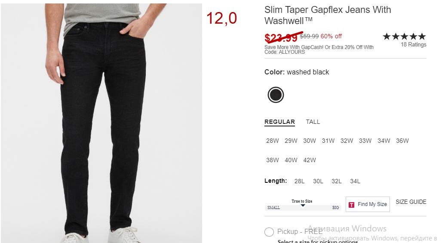
Task: Select the REGULAR fit tab
Action: (x=279, y=122)
